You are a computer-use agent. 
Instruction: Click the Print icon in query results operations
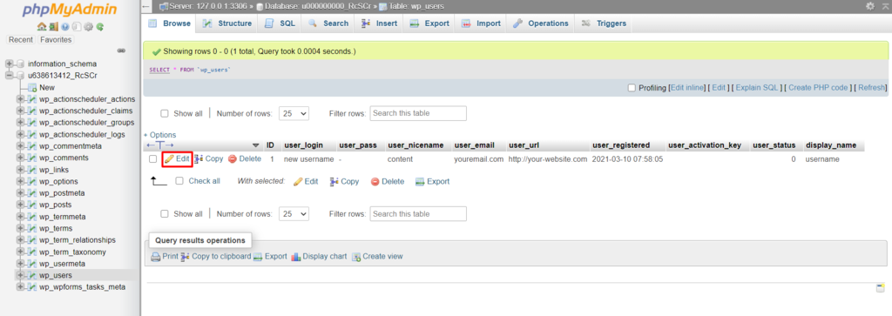pyautogui.click(x=156, y=257)
